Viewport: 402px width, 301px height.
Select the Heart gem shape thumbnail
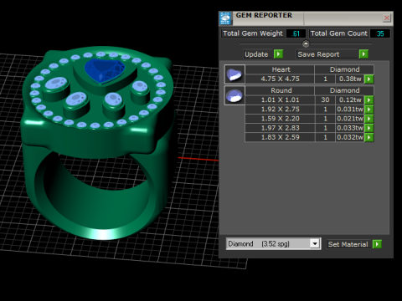click(234, 74)
